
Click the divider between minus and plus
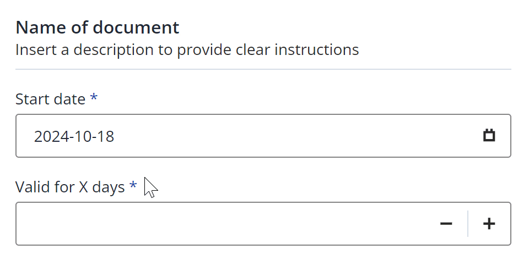468,224
